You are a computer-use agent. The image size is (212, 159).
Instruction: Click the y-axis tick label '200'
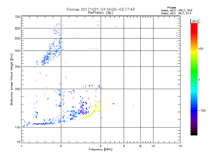[17, 89]
